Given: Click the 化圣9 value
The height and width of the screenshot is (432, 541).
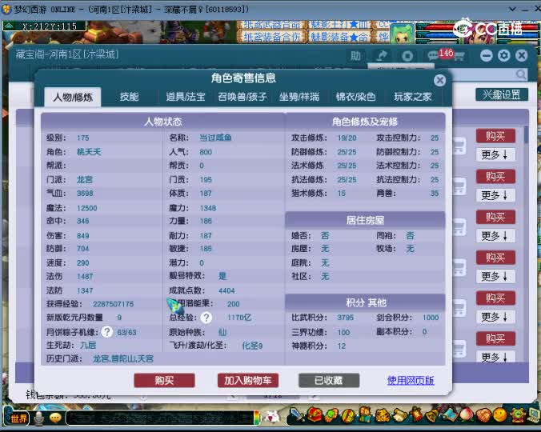Looking at the screenshot, I should coord(252,346).
